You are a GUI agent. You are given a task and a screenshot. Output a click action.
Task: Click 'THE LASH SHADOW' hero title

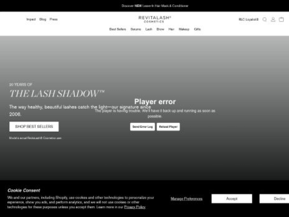coord(57,94)
